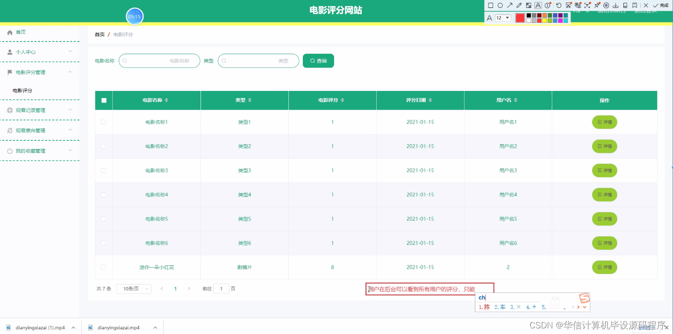Click the 电影名称 search input field

(x=159, y=61)
